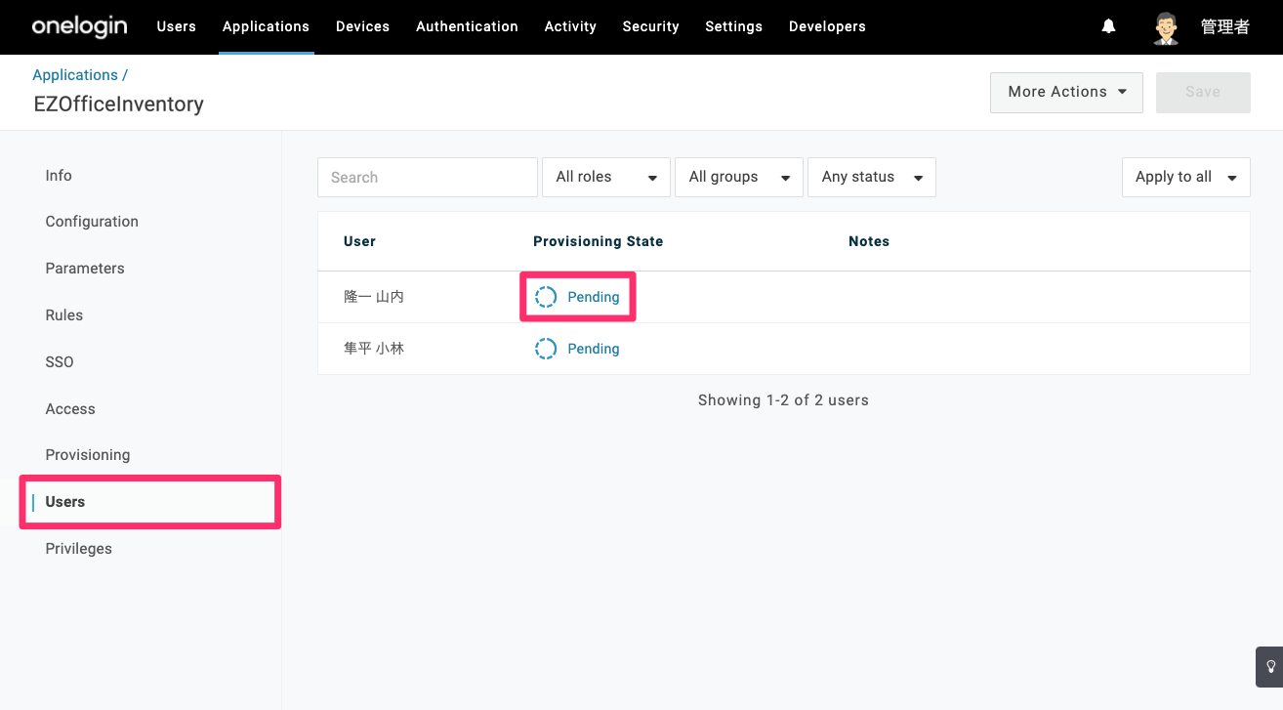Select the Configuration sidebar tab
The width and height of the screenshot is (1283, 710).
pyautogui.click(x=92, y=222)
